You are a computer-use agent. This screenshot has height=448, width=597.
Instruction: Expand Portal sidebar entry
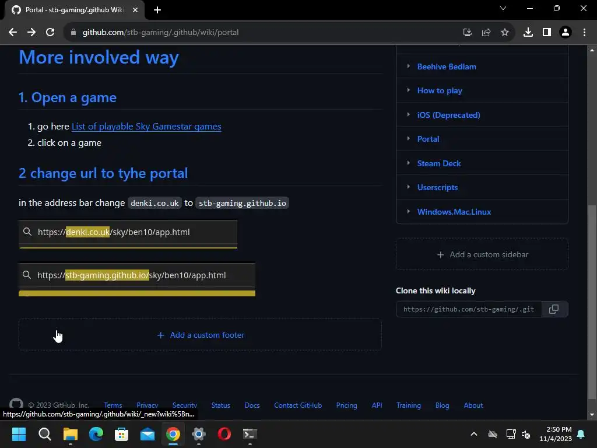[409, 138]
